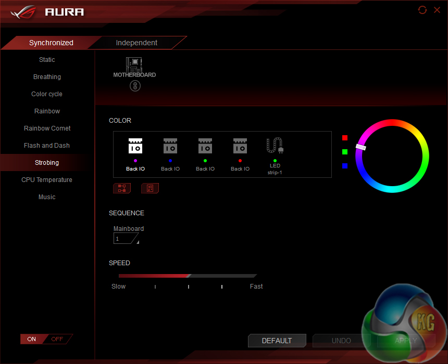Viewport: 448px width, 364px height.
Task: Click the APPLY button
Action: pyautogui.click(x=406, y=341)
